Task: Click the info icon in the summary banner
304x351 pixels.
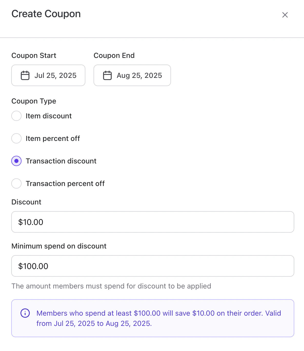Action: (25, 313)
